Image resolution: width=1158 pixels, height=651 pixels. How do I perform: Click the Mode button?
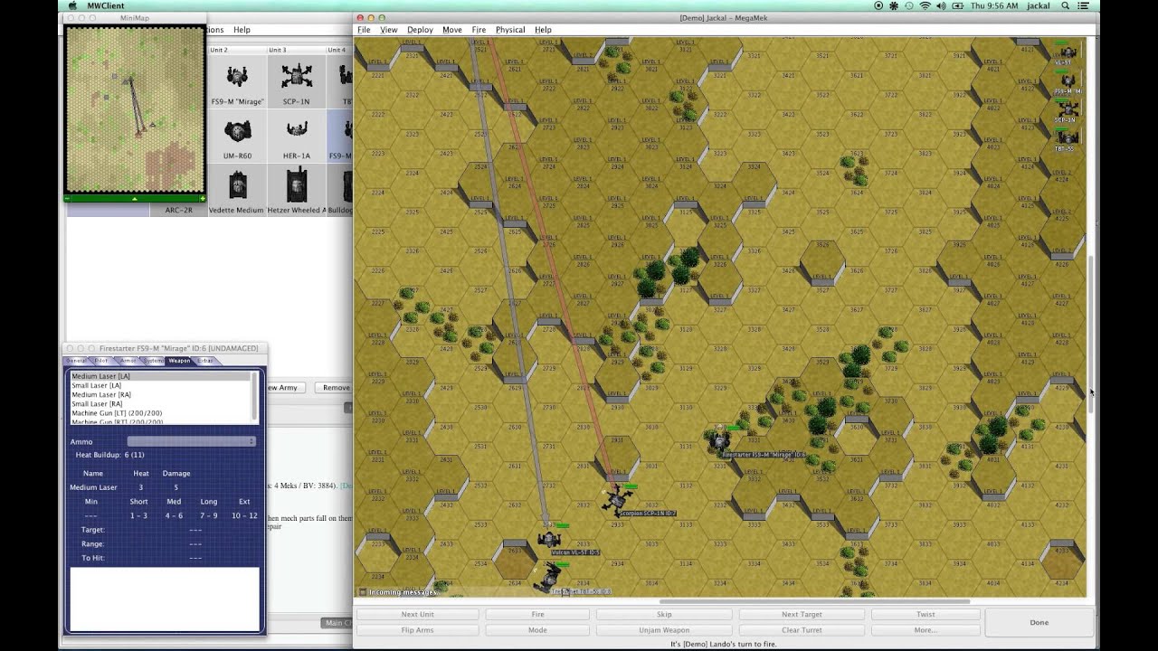[x=538, y=630]
